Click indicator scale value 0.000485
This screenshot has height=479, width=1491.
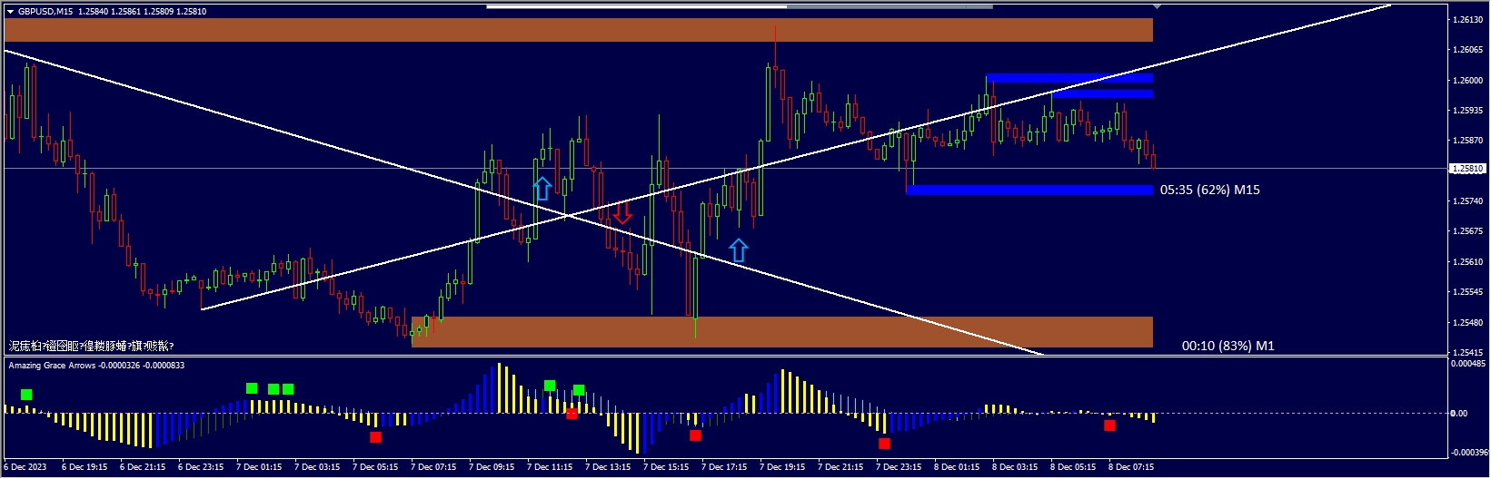[1468, 363]
